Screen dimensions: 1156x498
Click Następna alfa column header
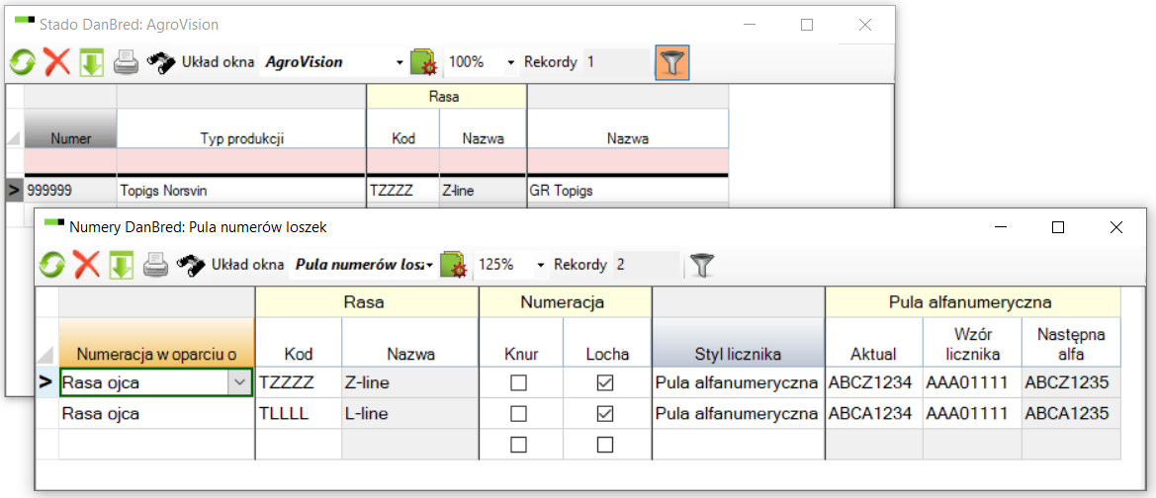[x=1071, y=343]
